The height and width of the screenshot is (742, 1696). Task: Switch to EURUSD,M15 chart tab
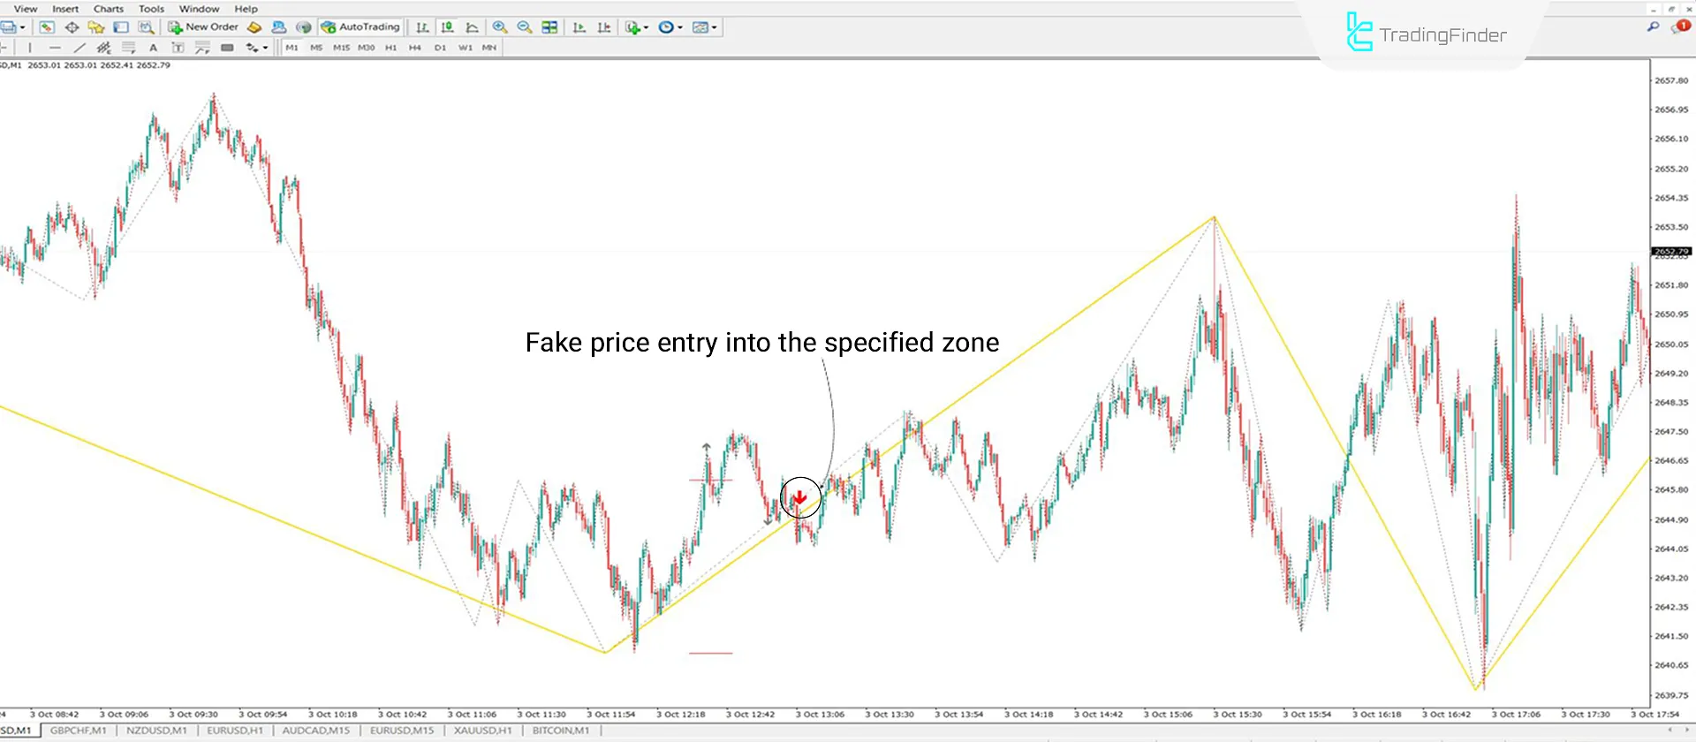pos(402,731)
